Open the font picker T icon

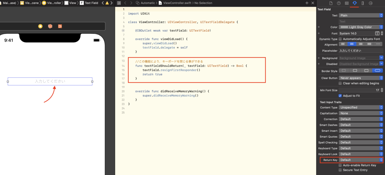(377, 33)
